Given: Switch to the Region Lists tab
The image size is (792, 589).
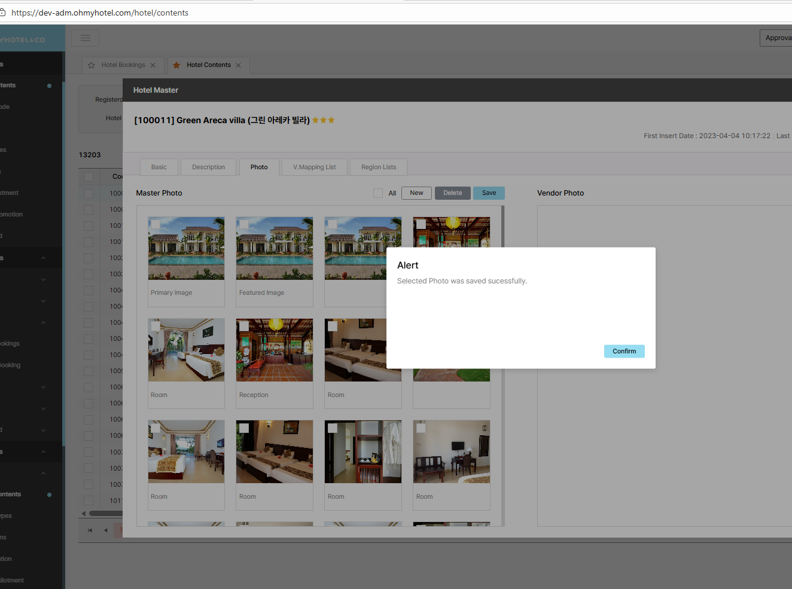Looking at the screenshot, I should point(379,167).
